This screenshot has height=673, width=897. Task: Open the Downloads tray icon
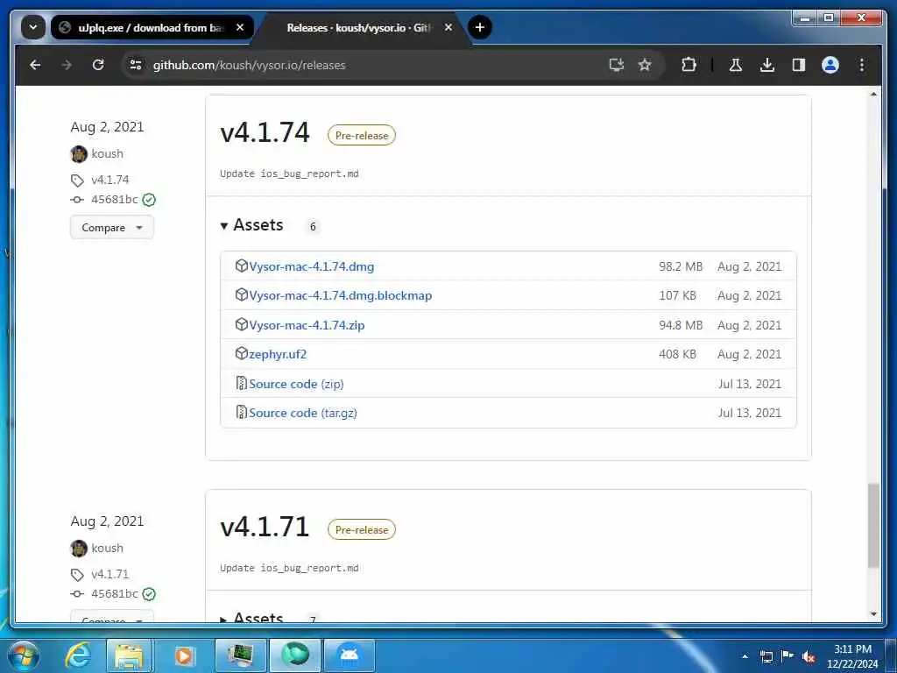click(x=767, y=65)
